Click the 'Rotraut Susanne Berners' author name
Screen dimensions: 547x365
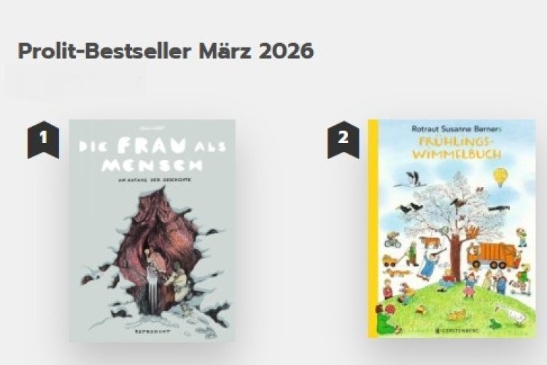(457, 129)
